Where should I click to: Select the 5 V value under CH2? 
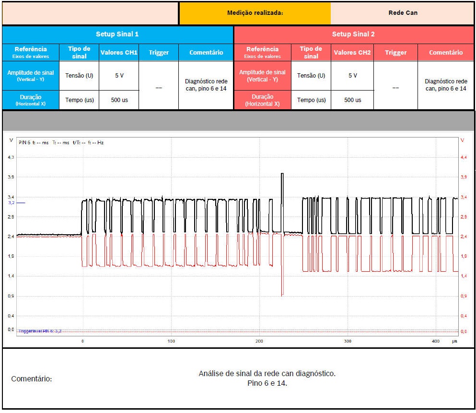(352, 76)
